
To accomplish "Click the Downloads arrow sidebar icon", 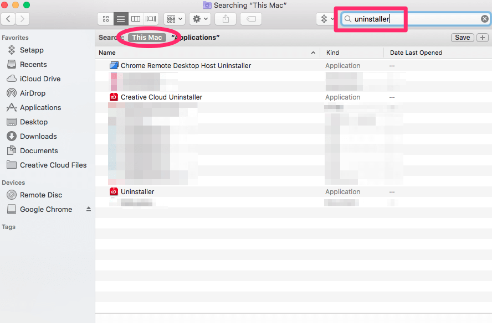I will [12, 136].
